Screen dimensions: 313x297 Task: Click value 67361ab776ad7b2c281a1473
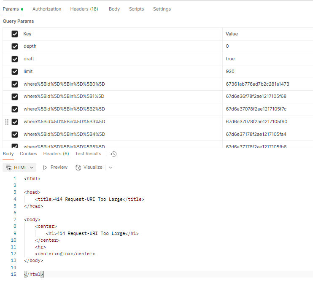257,84
